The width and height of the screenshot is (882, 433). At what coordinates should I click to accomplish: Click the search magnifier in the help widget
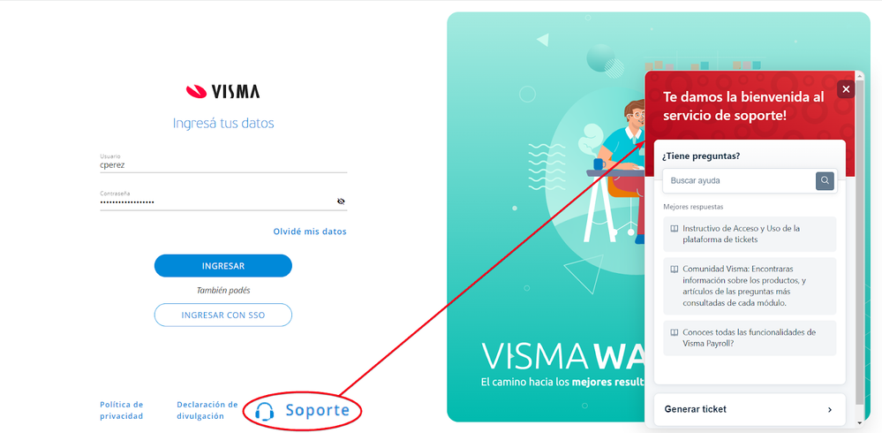tap(825, 181)
